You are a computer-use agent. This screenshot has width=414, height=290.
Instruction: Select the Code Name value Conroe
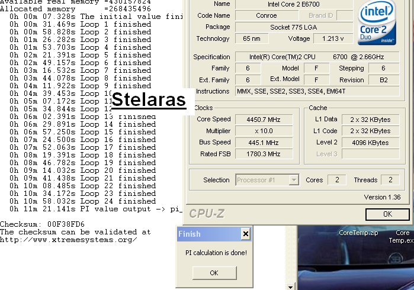267,15
